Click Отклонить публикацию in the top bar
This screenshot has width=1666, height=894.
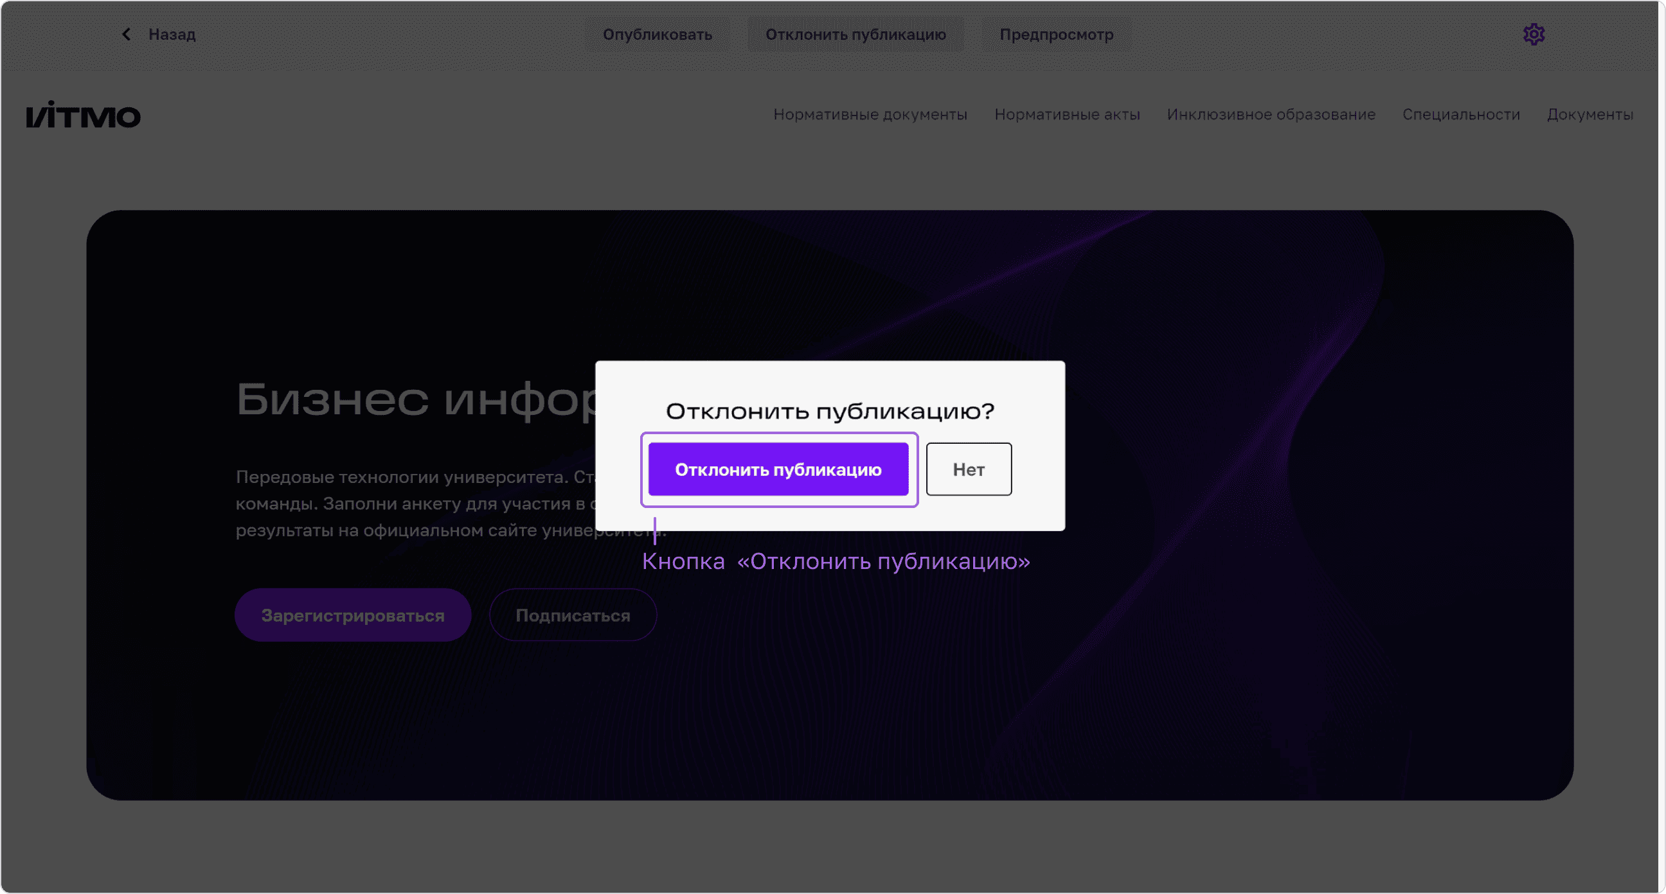pyautogui.click(x=855, y=34)
